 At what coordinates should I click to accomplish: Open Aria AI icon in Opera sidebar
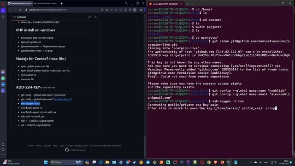click(3, 72)
